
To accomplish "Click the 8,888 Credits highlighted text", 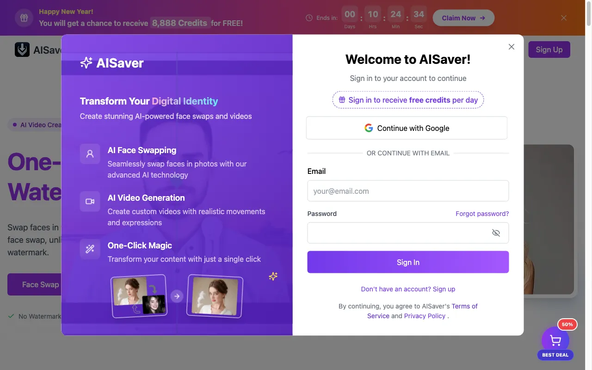I will click(180, 23).
